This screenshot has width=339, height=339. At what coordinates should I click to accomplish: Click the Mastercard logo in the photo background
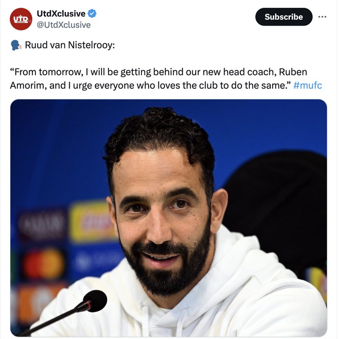tap(43, 263)
